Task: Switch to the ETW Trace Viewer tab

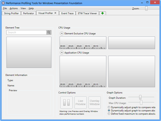Action: (x=87, y=13)
